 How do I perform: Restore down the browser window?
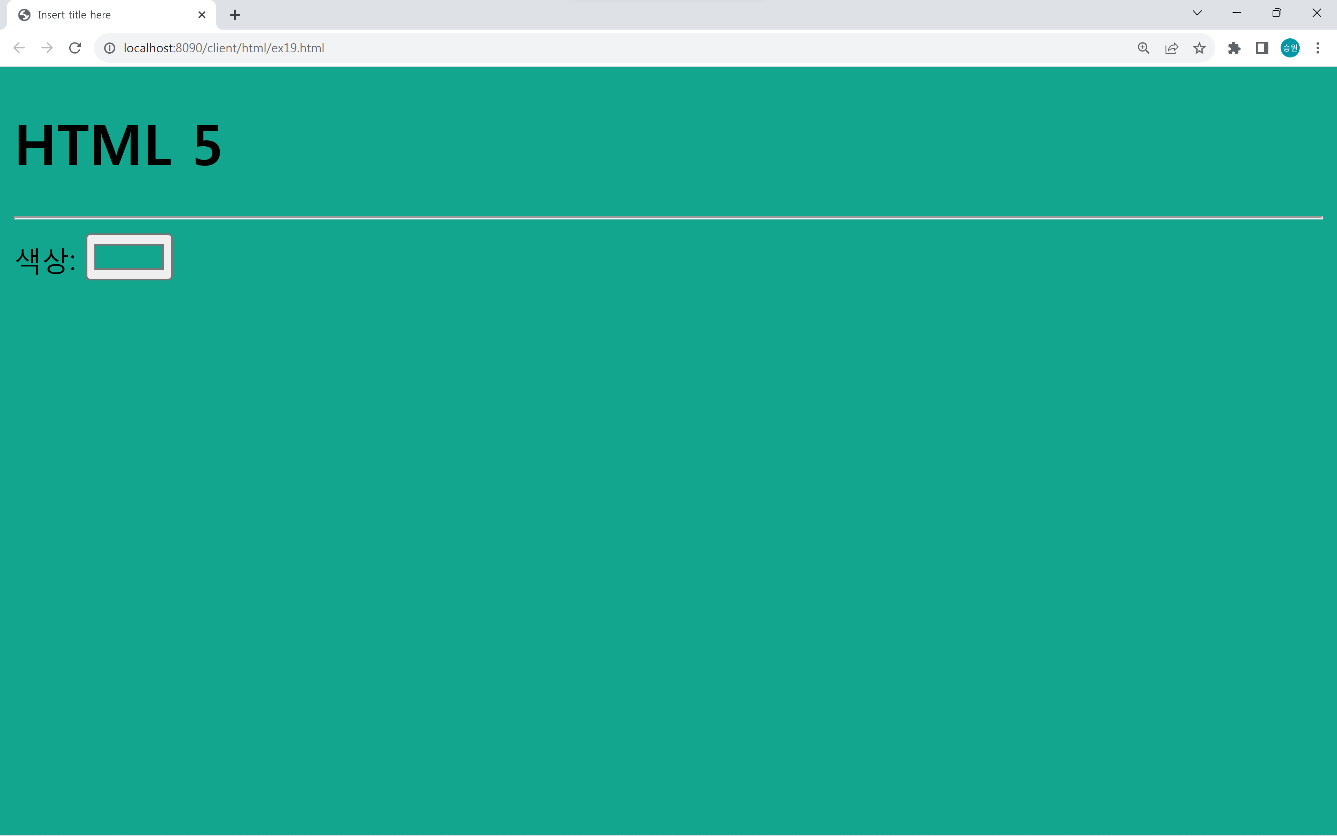(1276, 13)
